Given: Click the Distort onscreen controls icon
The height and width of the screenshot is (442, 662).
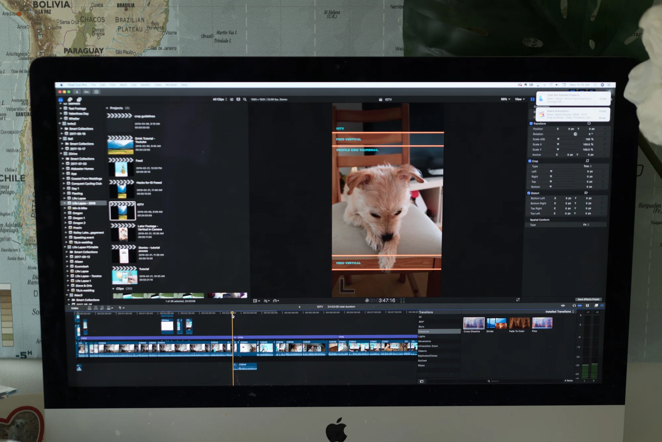Looking at the screenshot, I should pos(586,193).
